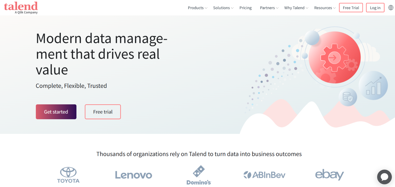Viewport: 395px width, 187px height.
Task: Click the hero Free trial button
Action: click(103, 112)
